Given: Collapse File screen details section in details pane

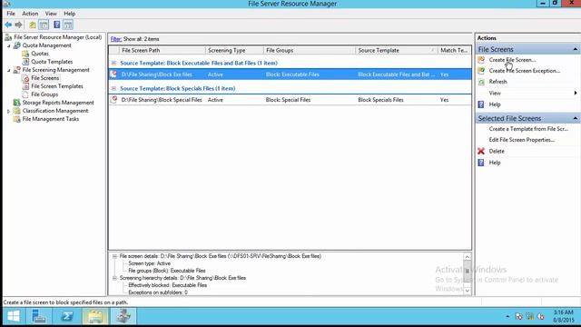Looking at the screenshot, I should click(114, 256).
